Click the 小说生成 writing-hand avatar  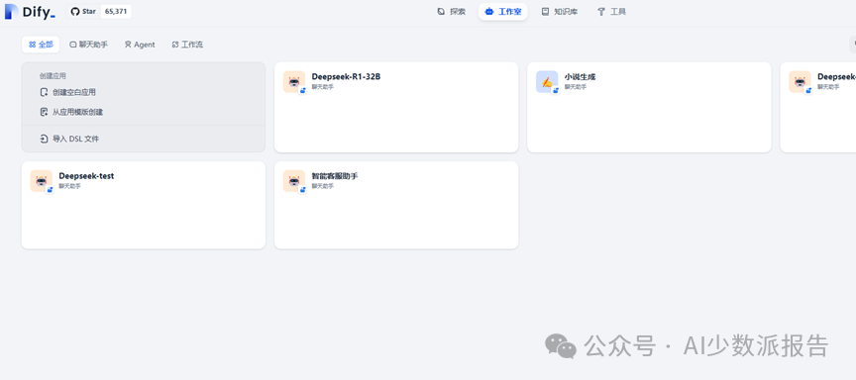(547, 82)
